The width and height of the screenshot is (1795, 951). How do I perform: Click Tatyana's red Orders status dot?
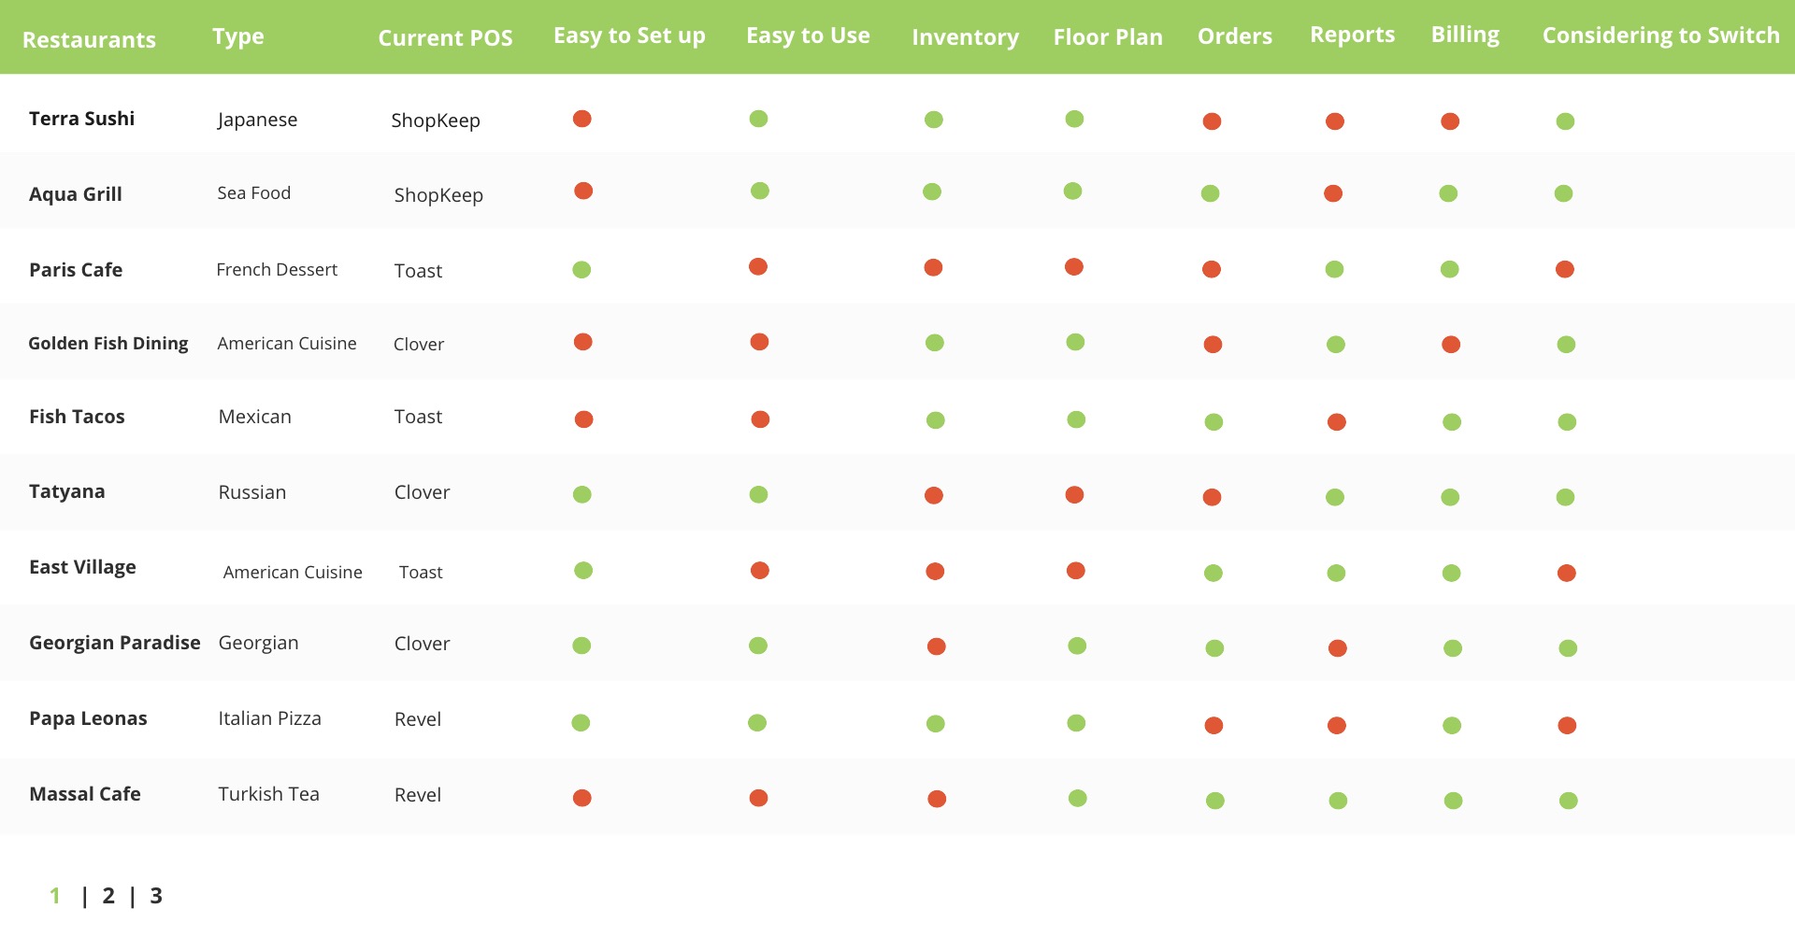click(x=1212, y=497)
